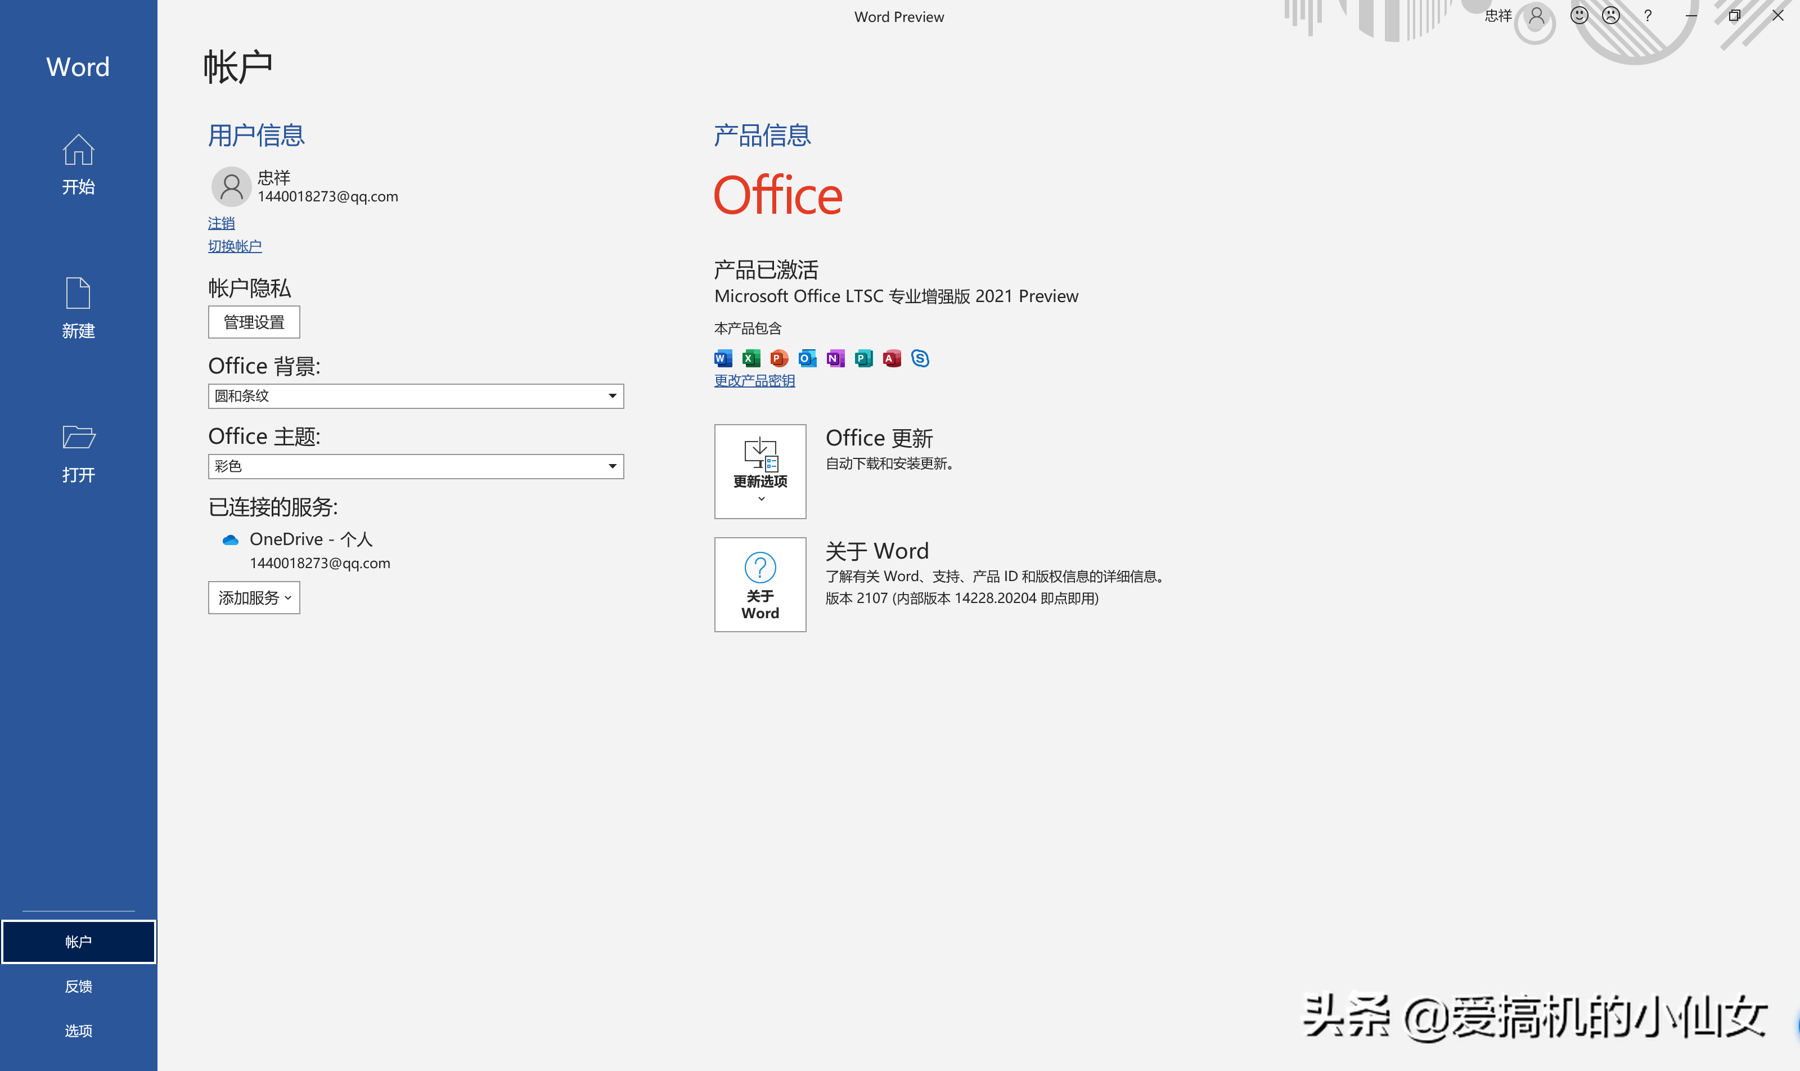Click the OneNote app icon

(x=836, y=358)
